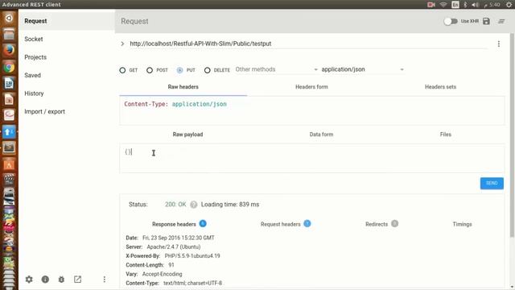Open the History section in sidebar
This screenshot has width=515, height=290.
[x=67, y=93]
